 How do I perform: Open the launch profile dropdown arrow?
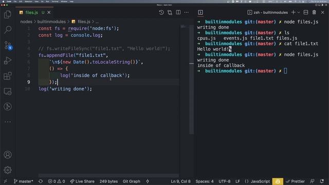pos(299,12)
